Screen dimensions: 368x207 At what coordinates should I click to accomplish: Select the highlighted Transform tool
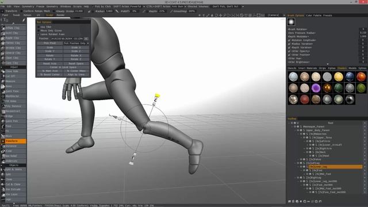[13, 141]
